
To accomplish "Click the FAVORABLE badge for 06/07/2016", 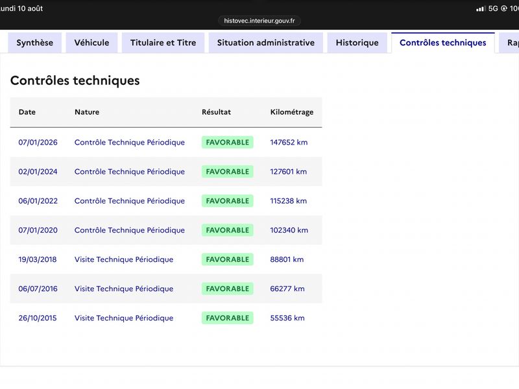I will tap(228, 289).
